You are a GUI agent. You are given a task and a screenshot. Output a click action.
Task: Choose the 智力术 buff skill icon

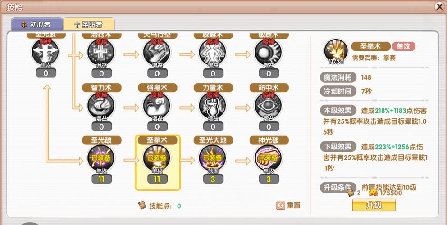101,106
